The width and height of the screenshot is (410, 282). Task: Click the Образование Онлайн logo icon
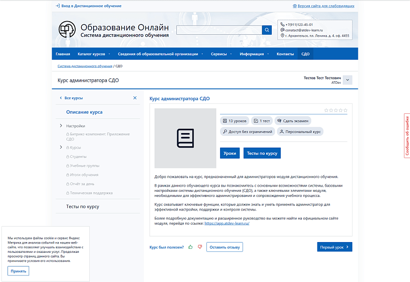67,30
